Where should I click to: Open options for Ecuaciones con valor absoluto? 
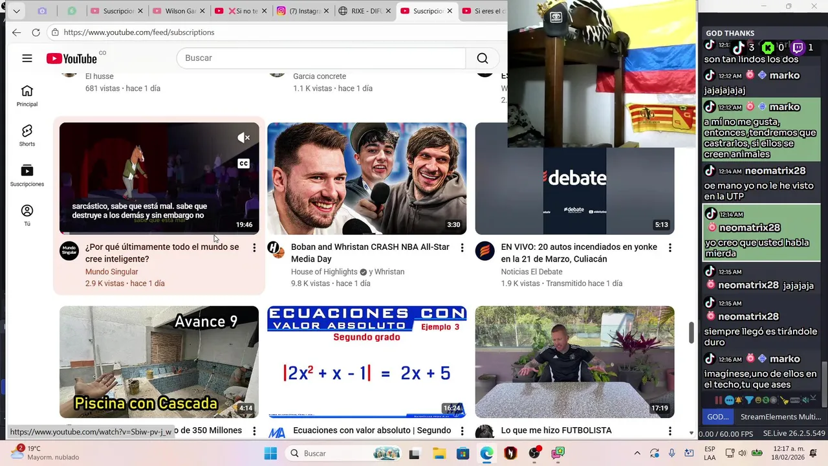462,431
